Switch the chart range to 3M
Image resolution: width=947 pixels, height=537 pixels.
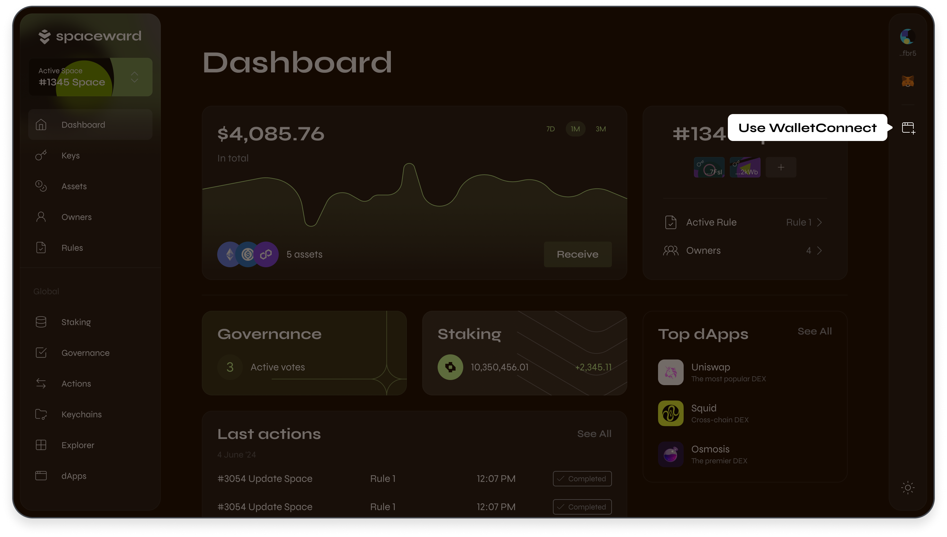pyautogui.click(x=600, y=129)
